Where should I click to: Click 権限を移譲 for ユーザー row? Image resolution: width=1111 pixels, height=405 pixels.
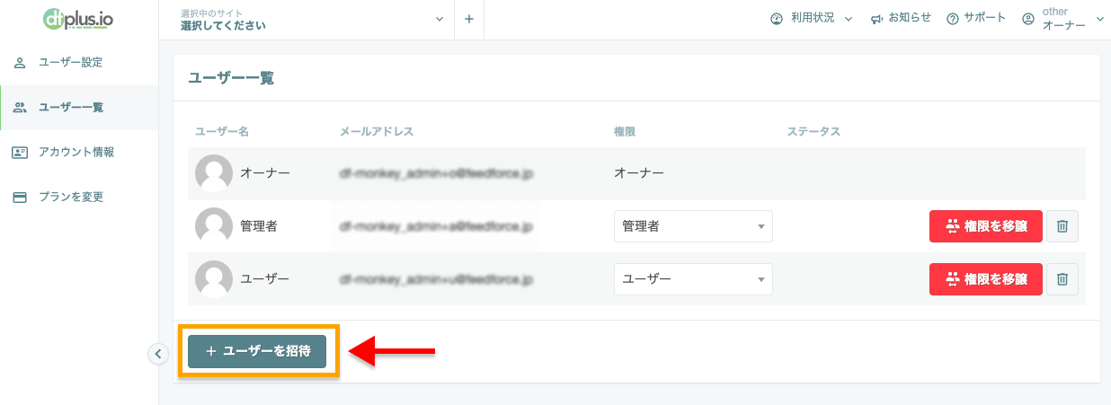click(986, 279)
